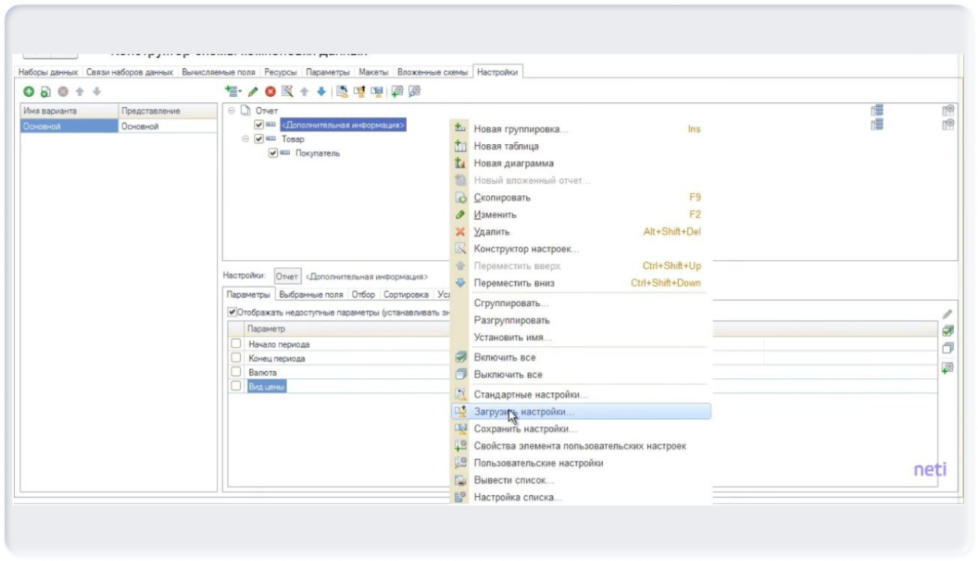978x561 pixels.
Task: Open the Выбранные поля tab
Action: (311, 295)
